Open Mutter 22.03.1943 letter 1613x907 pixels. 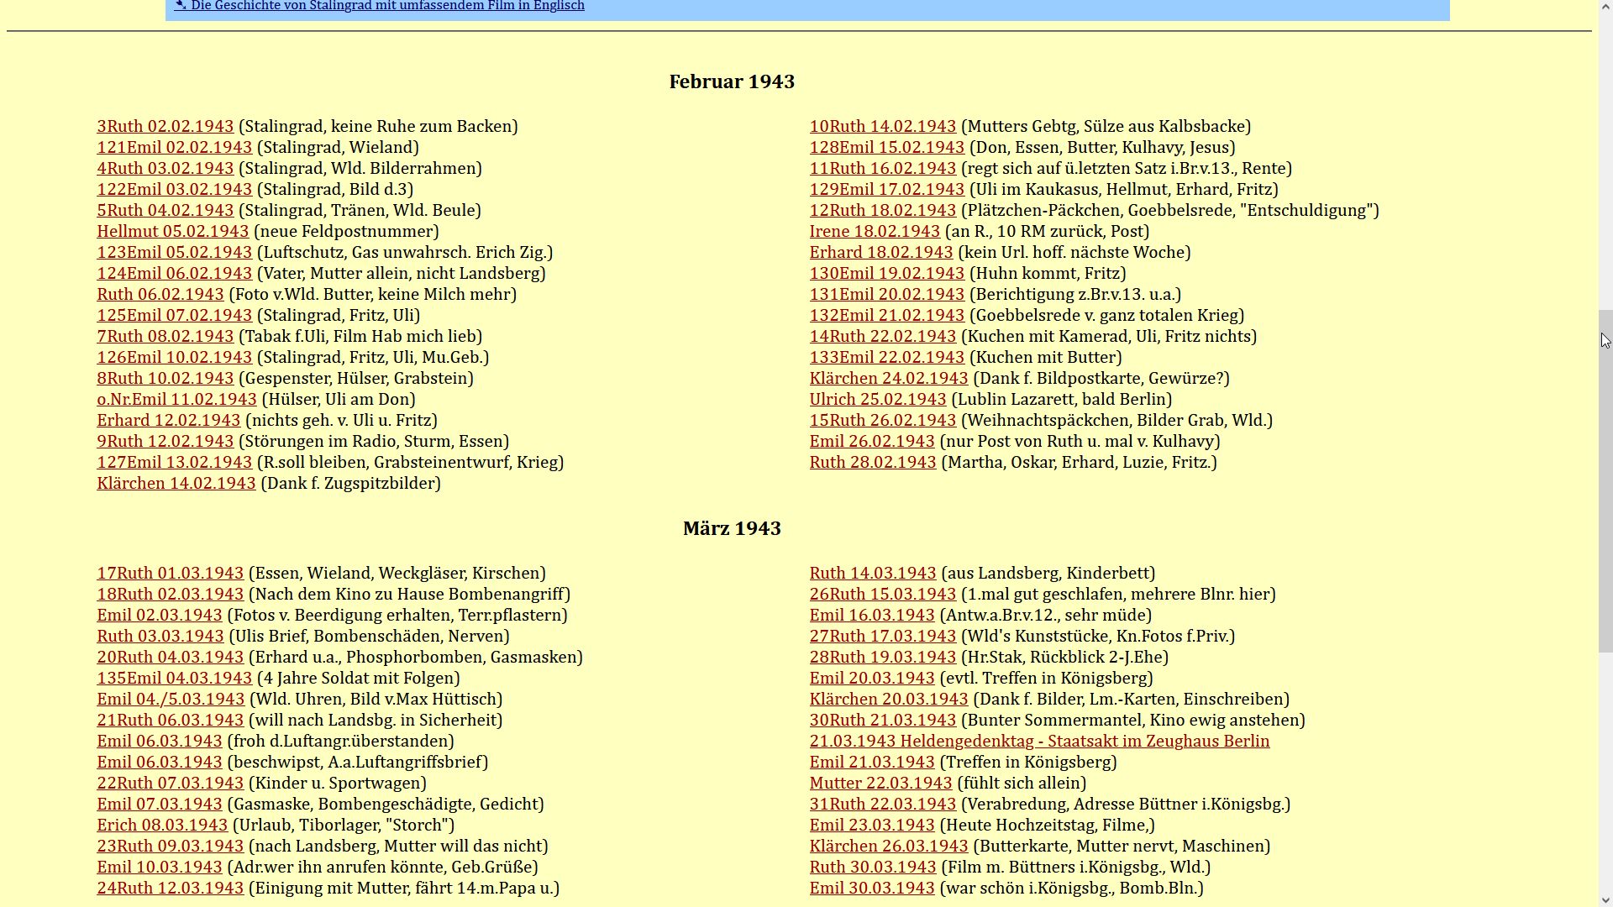pos(880,783)
